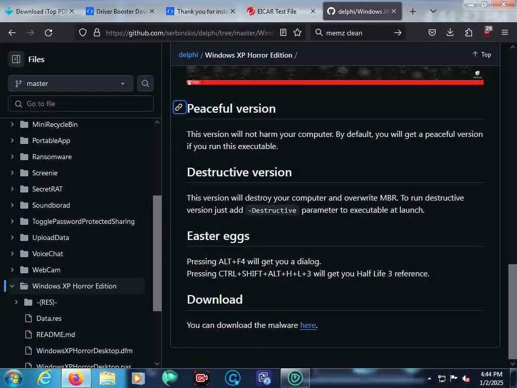Expand the PortableApp folder
The height and width of the screenshot is (388, 517).
coord(12,140)
